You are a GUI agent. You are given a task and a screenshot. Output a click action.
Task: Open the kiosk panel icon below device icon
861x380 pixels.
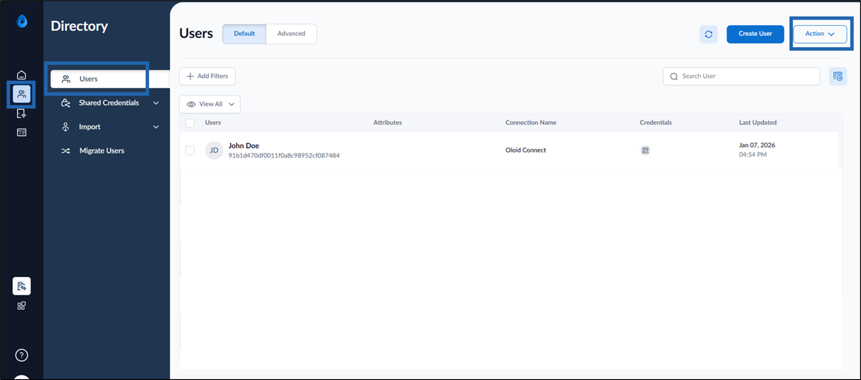pyautogui.click(x=21, y=132)
